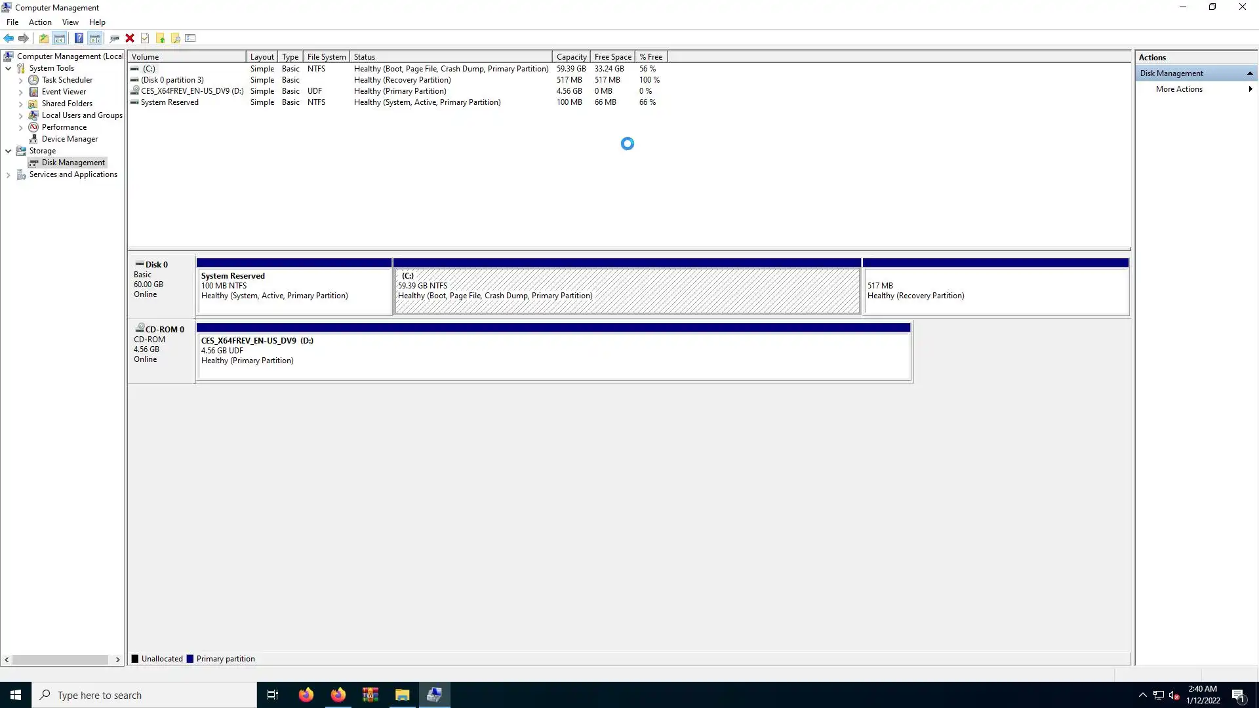The height and width of the screenshot is (708, 1259).
Task: Open Device Manager in the tree
Action: coord(70,139)
